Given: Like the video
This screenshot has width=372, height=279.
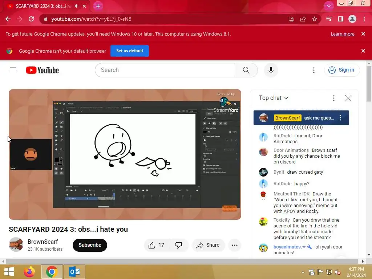Looking at the screenshot, I should [157, 245].
